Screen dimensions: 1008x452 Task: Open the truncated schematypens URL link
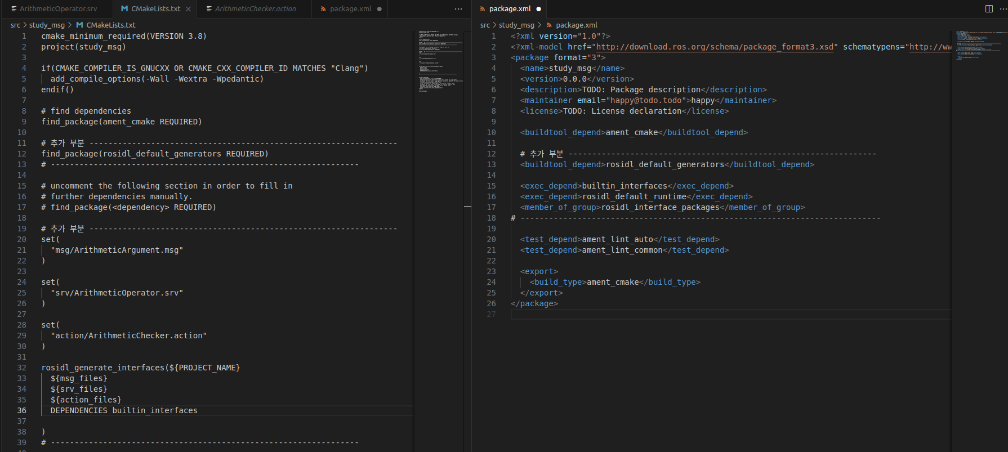930,47
